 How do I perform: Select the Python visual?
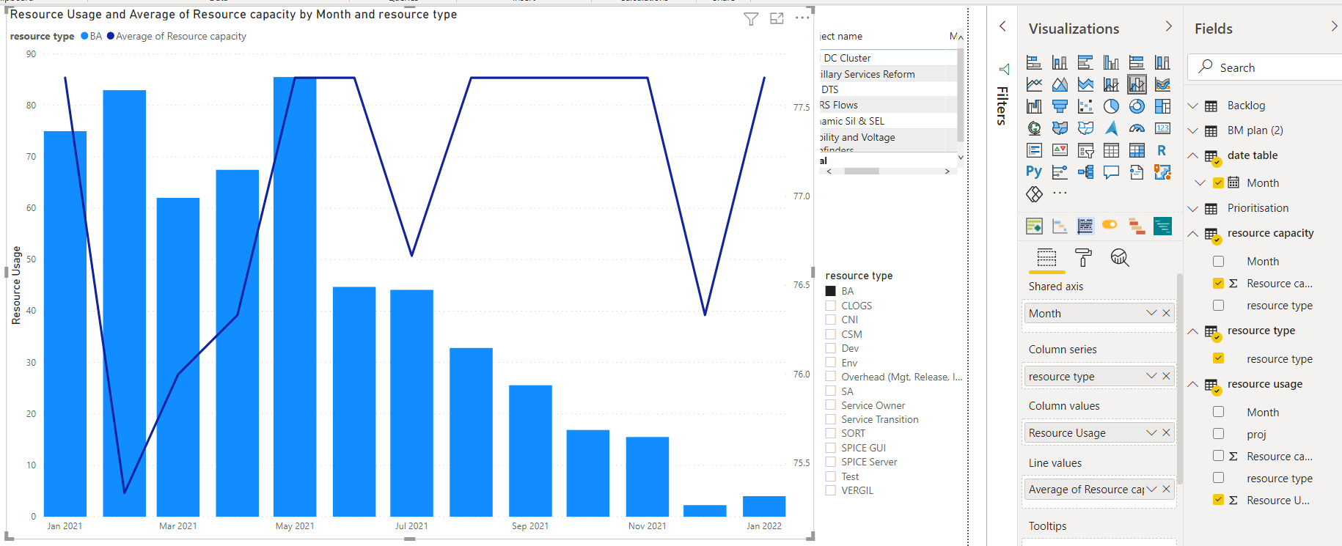click(x=1034, y=172)
